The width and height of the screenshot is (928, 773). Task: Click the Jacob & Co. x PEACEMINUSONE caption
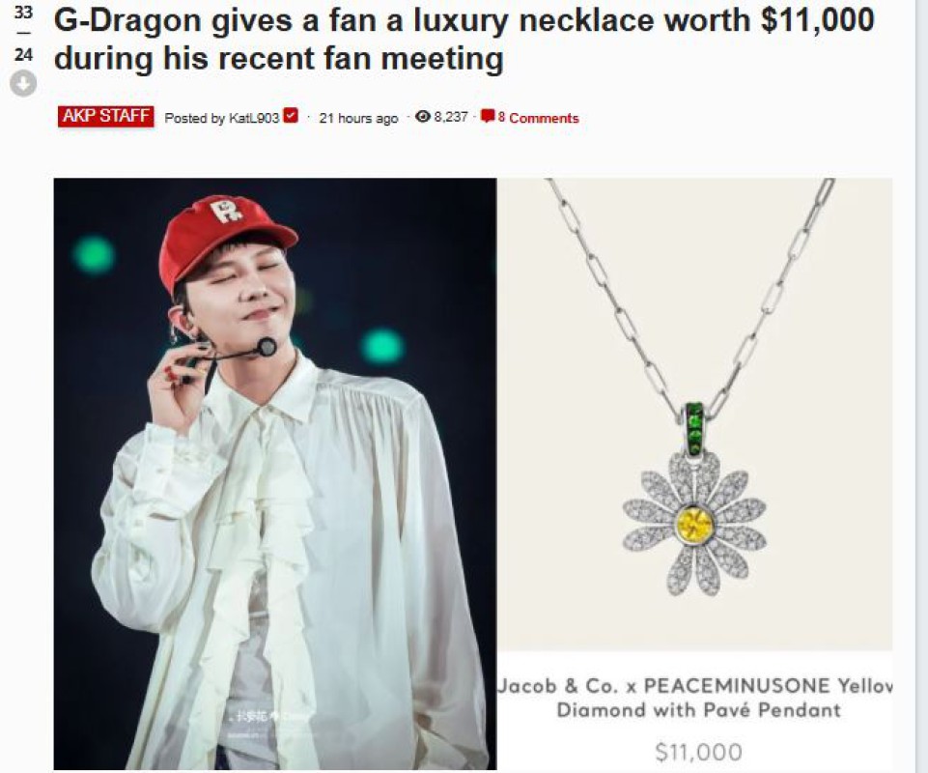[x=695, y=698]
